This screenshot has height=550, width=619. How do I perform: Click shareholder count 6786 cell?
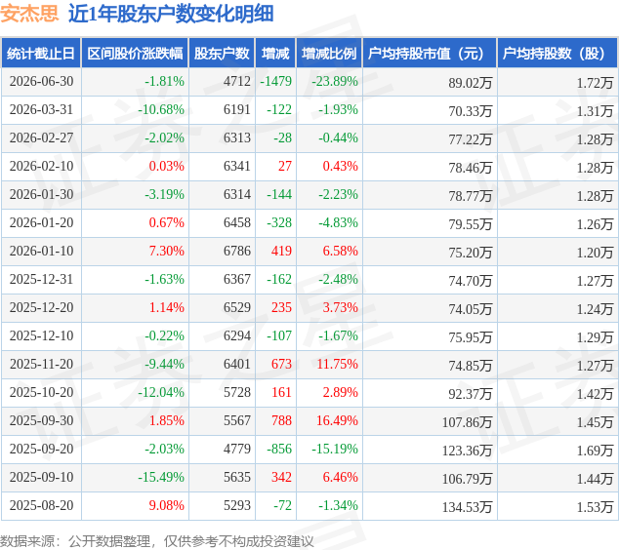(x=237, y=251)
